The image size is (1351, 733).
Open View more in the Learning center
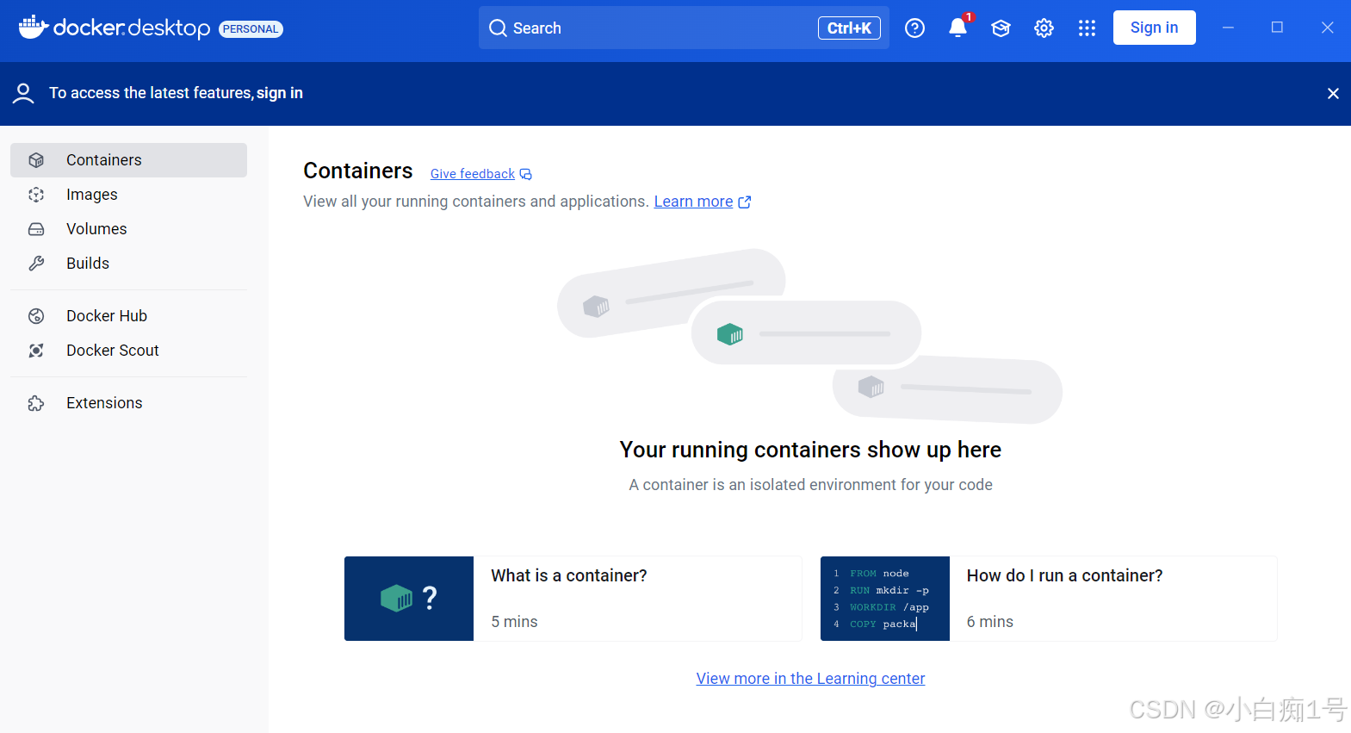click(x=810, y=679)
